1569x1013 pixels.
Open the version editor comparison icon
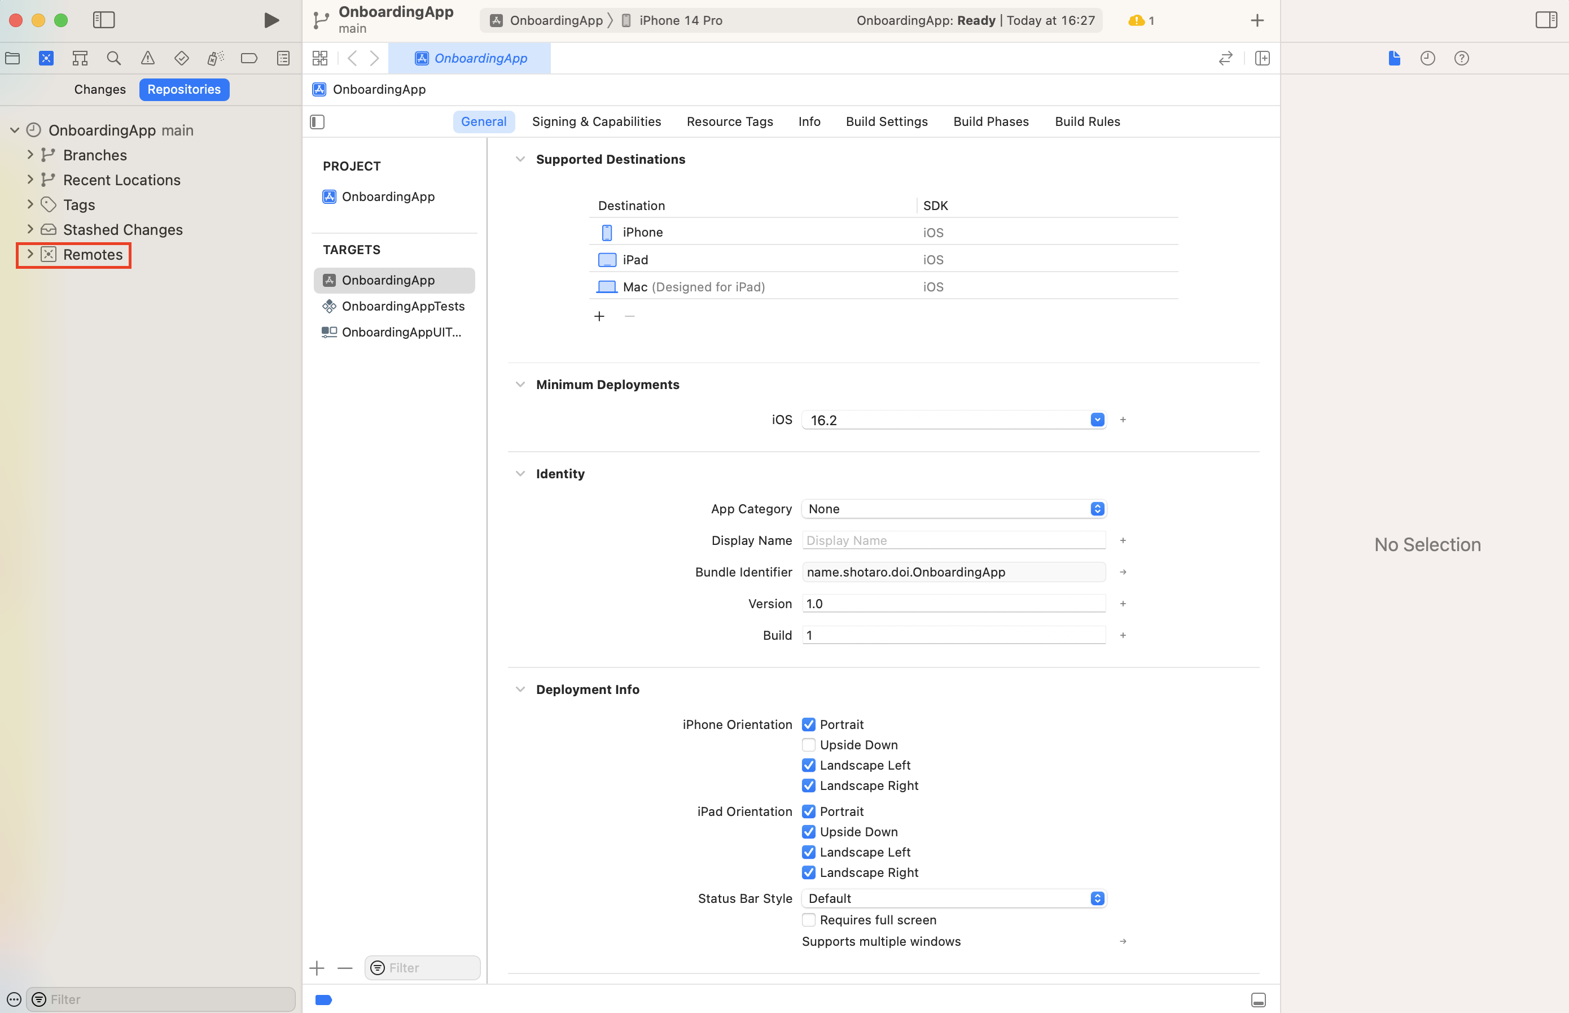pyautogui.click(x=1225, y=58)
